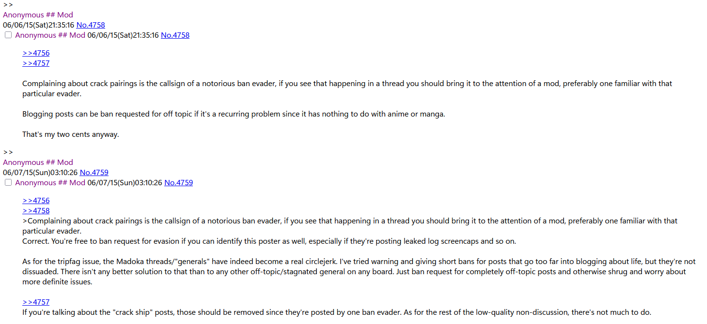Click Anonymous ## Mod name beside No.4759 checkbox
This screenshot has width=707, height=324.
pos(50,183)
